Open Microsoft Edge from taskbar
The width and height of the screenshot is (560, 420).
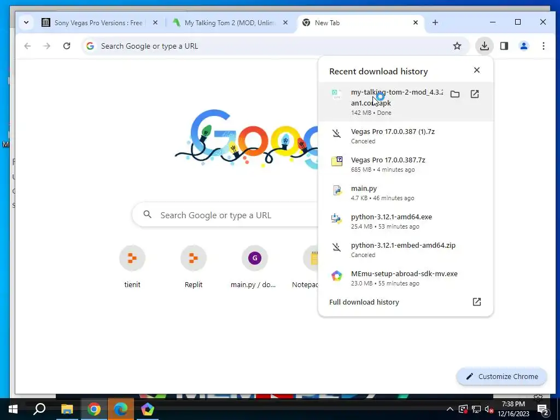click(x=121, y=409)
